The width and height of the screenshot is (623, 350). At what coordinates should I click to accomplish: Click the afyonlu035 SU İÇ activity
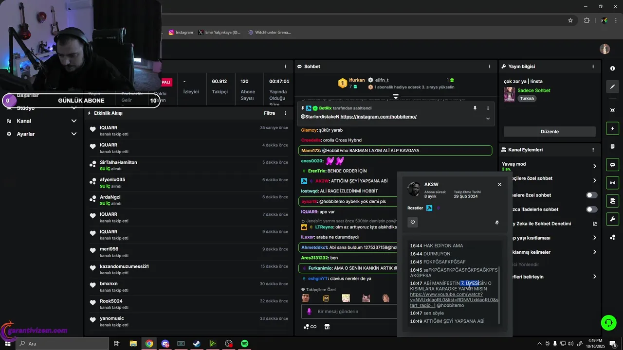(188, 183)
